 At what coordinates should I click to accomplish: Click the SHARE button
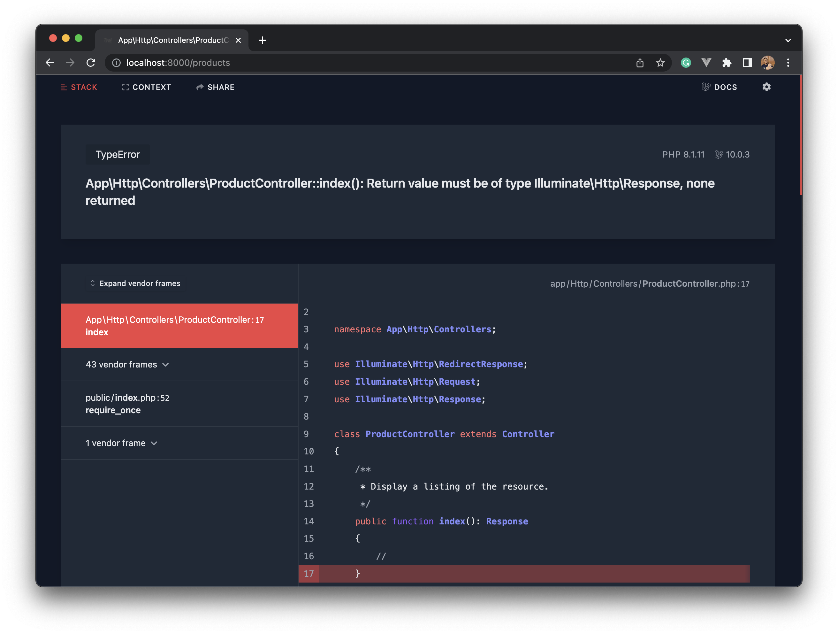215,87
